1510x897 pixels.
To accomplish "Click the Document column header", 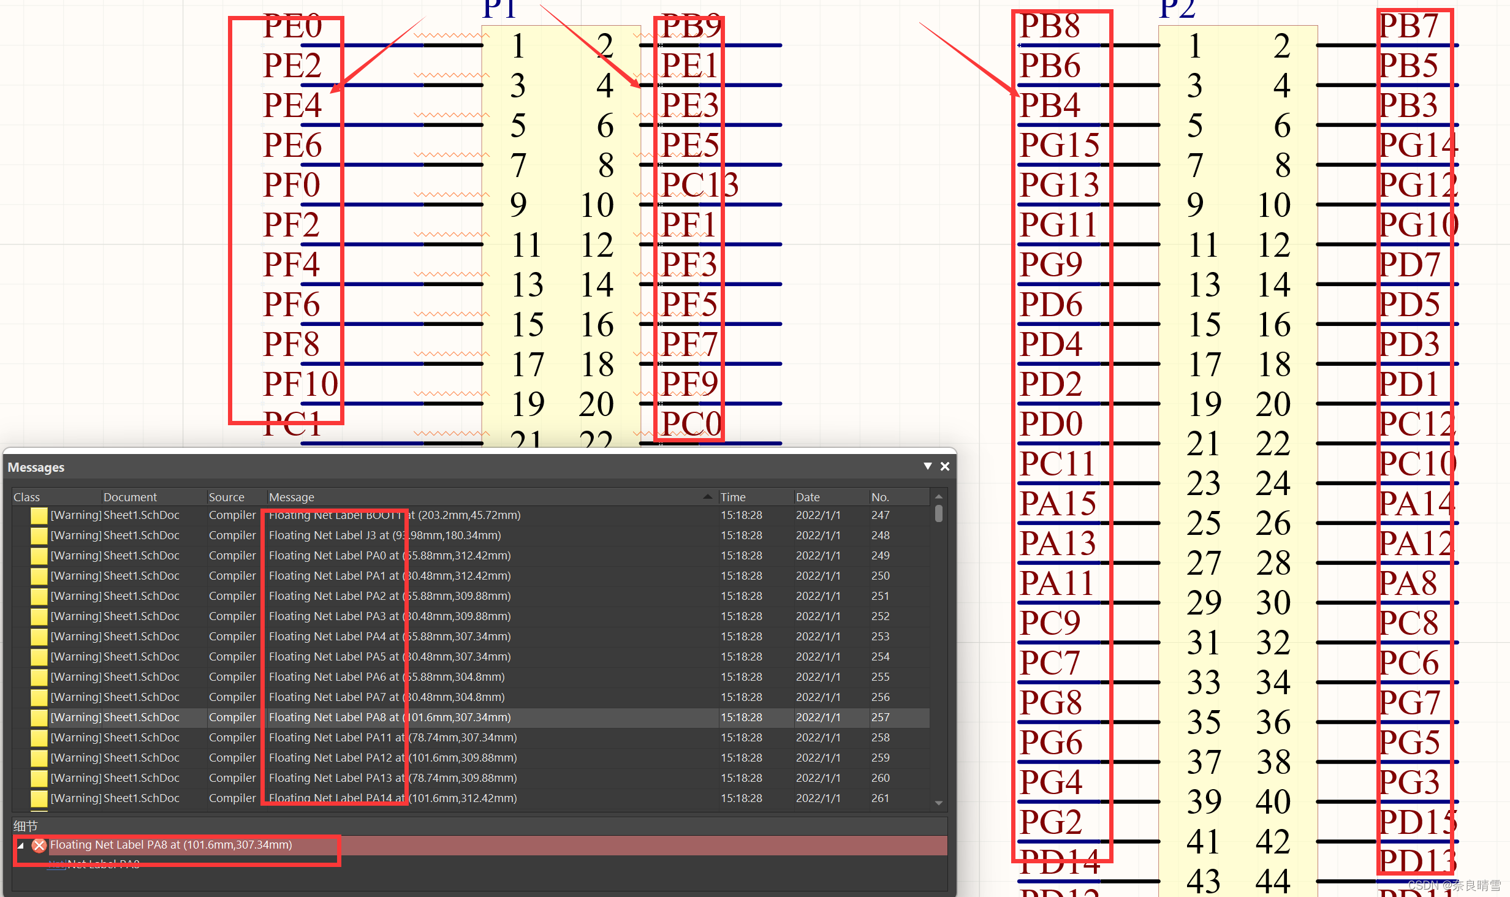I will [x=130, y=497].
